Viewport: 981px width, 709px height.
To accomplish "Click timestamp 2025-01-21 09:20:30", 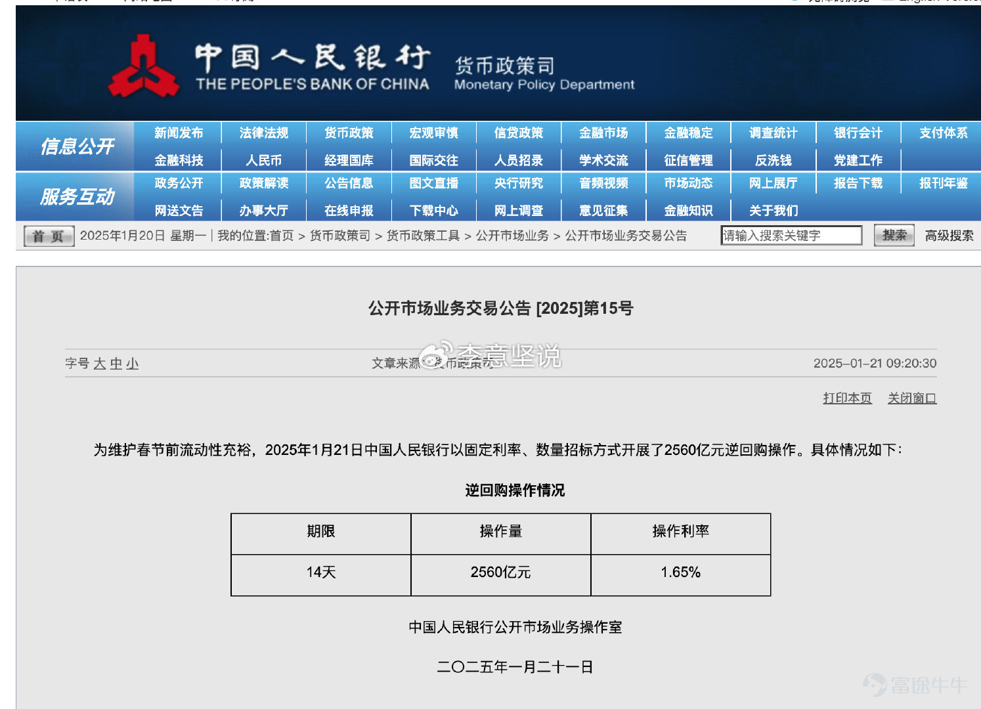I will [x=875, y=363].
